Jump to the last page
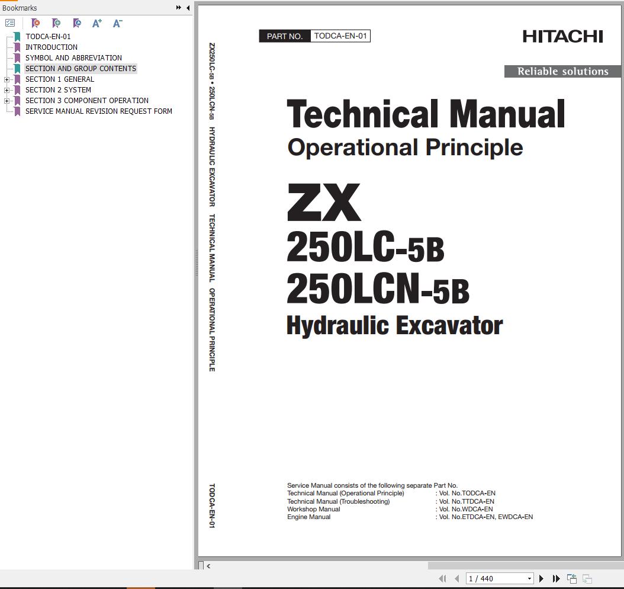The image size is (624, 589). pos(556,579)
